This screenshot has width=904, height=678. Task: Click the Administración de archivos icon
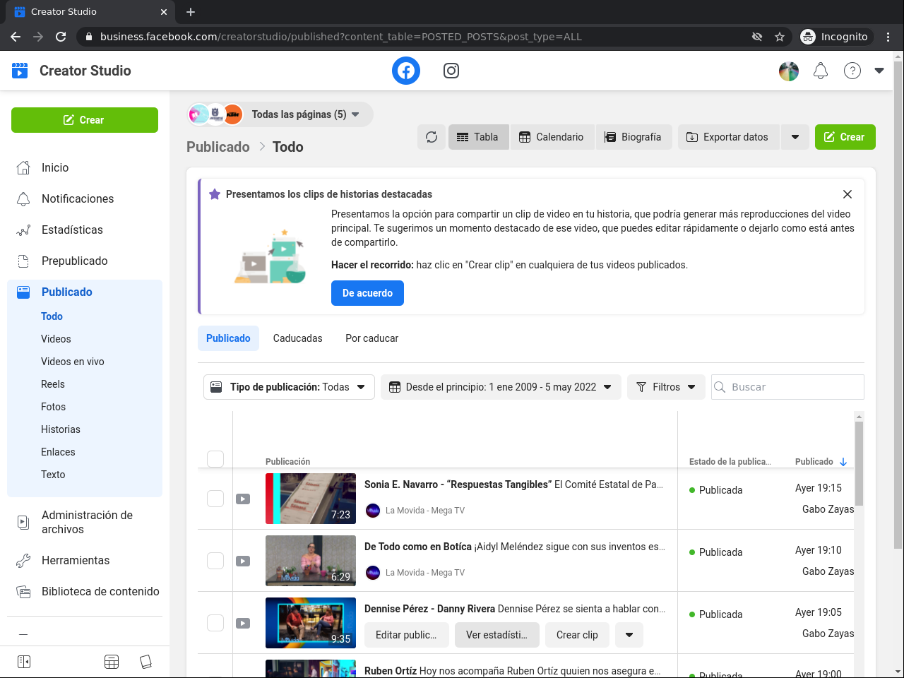point(23,522)
